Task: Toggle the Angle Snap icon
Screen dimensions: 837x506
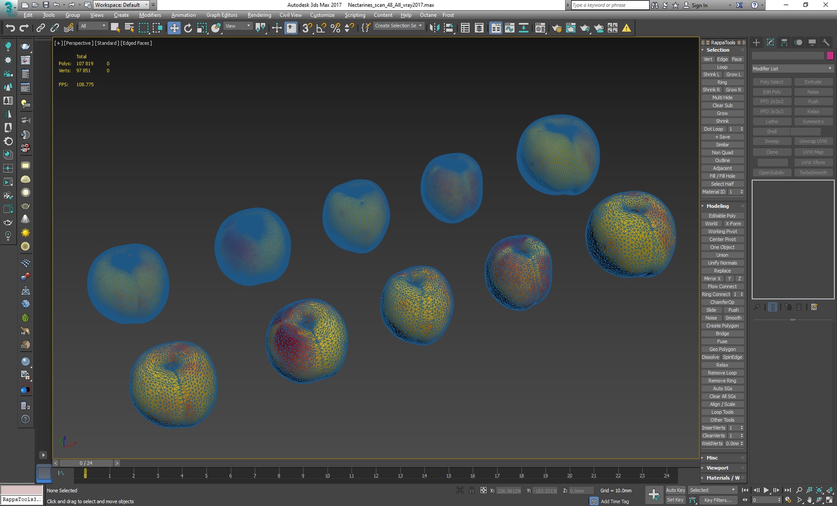Action: click(x=321, y=28)
